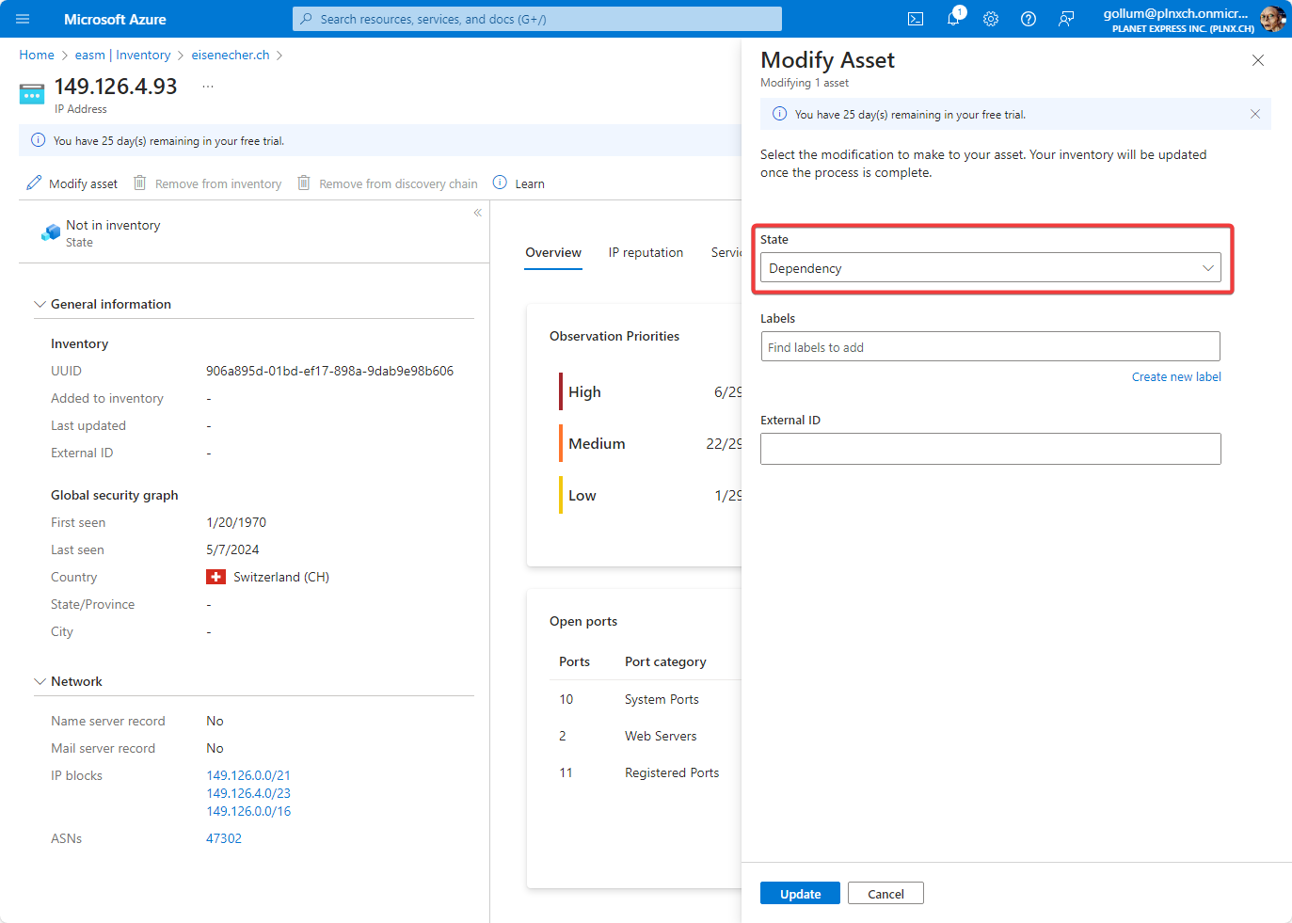This screenshot has height=923, width=1292.
Task: Click the Find labels to add field
Action: click(990, 347)
